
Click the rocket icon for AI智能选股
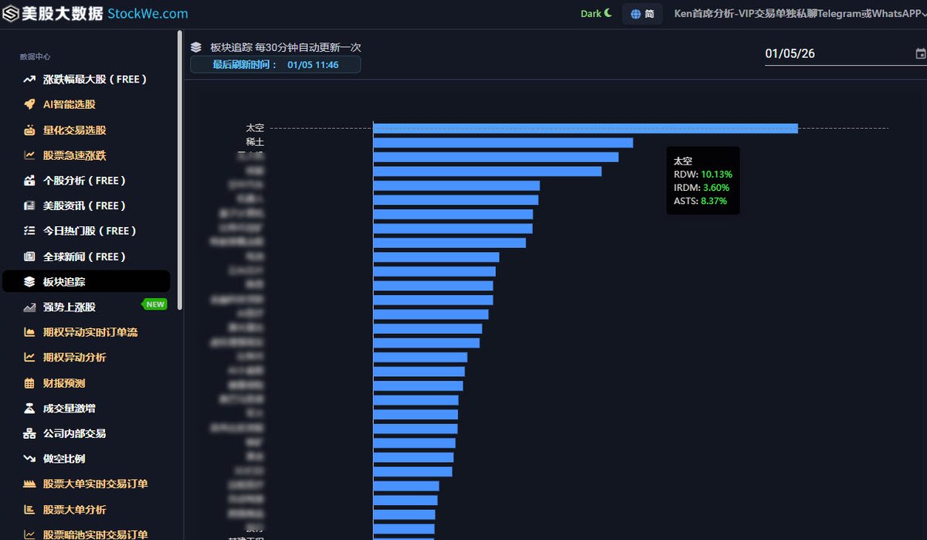(x=29, y=104)
